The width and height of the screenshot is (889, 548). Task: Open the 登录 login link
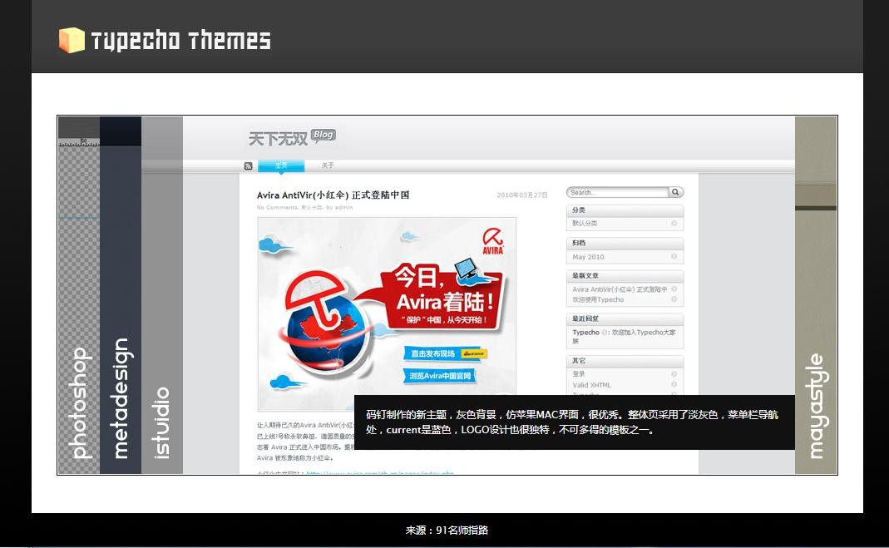578,374
